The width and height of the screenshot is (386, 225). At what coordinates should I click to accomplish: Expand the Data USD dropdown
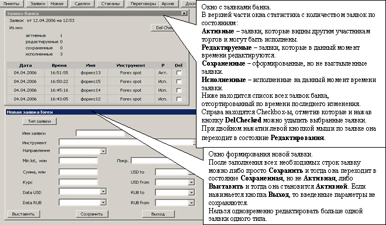click(x=103, y=192)
